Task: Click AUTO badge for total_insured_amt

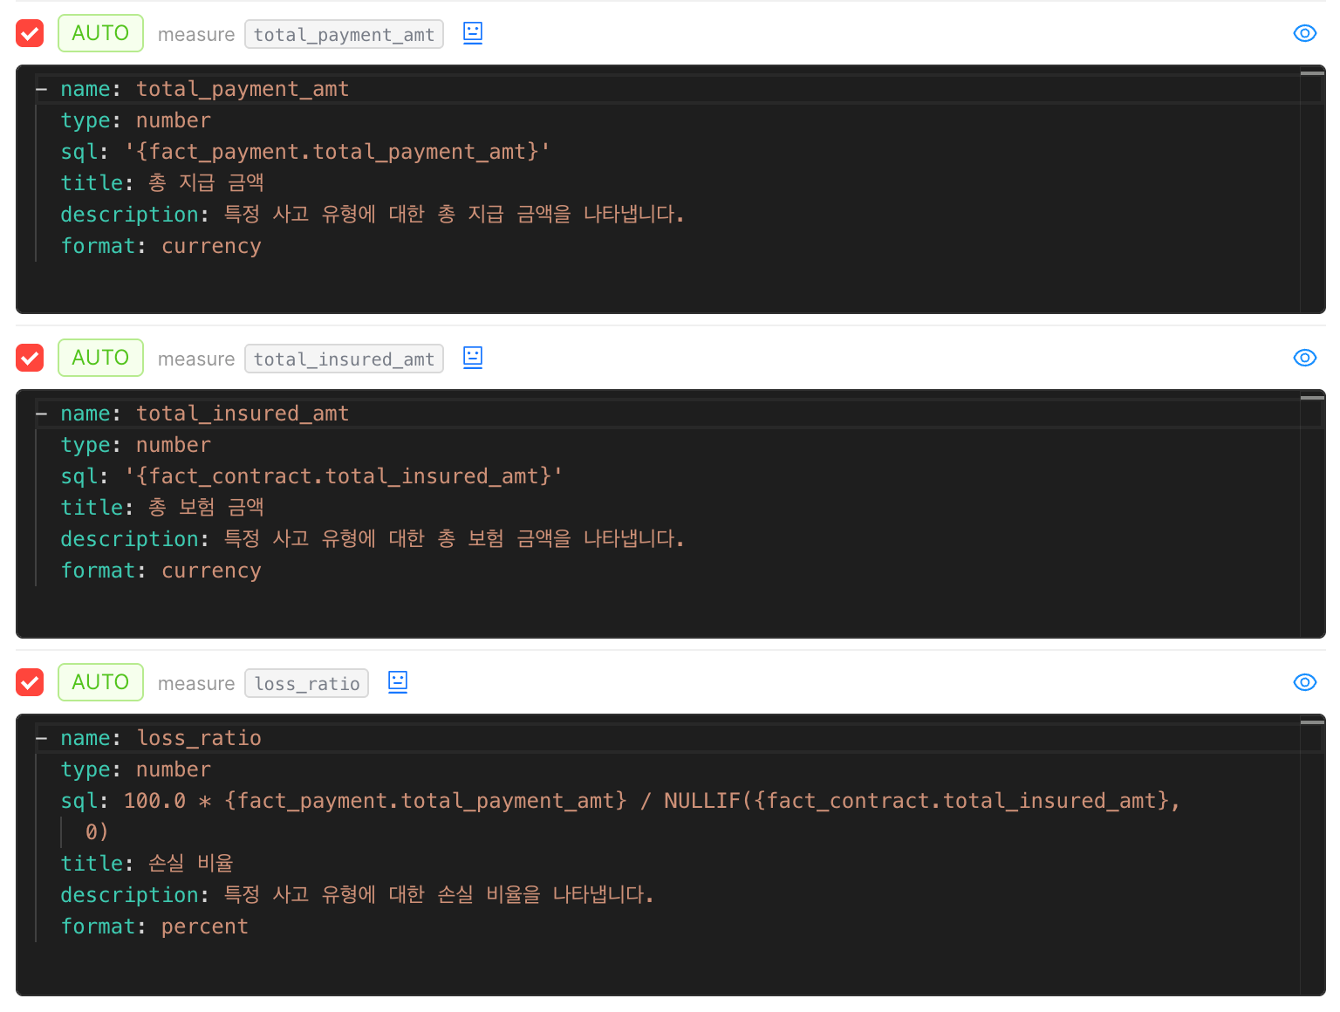Action: pyautogui.click(x=100, y=358)
